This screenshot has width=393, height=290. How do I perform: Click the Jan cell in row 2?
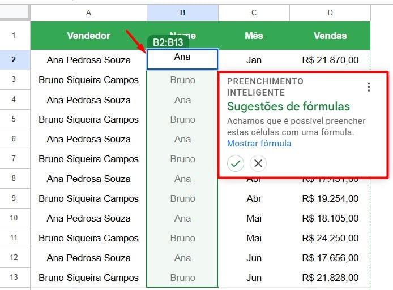click(254, 60)
